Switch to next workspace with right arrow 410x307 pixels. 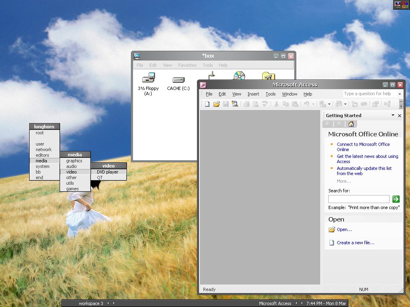pyautogui.click(x=113, y=303)
